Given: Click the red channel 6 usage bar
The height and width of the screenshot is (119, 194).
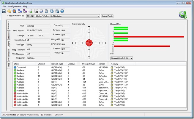Looking at the screenshot, I should point(149,37).
